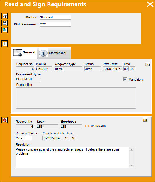Screen dimensions: 155x182
Task: Click the Request No field in the General tab
Action: tap(25, 69)
